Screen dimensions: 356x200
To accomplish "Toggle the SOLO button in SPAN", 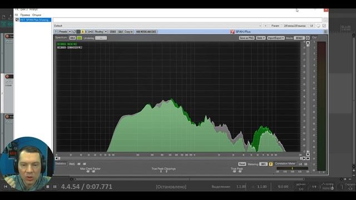I will coord(120,32).
